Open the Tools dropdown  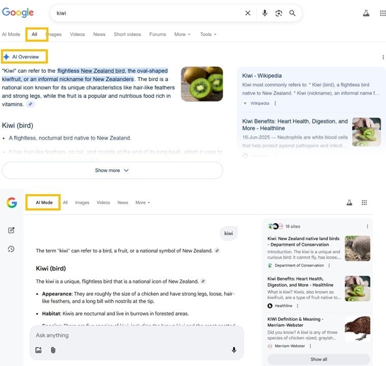(208, 35)
